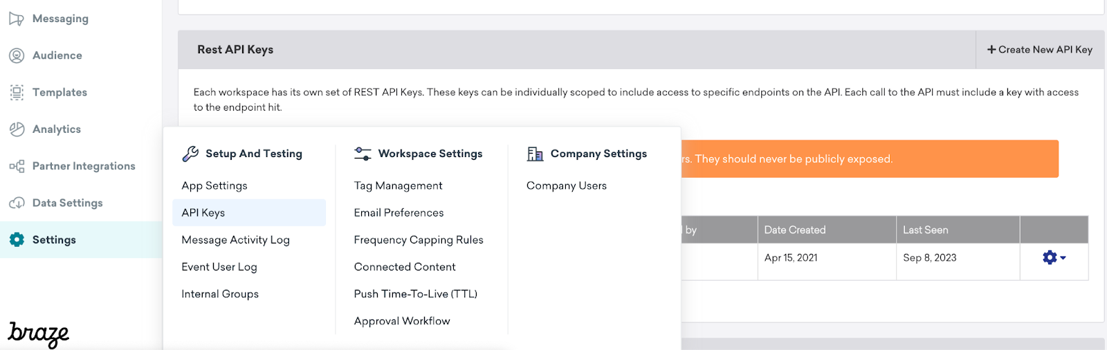Click the Data Settings cloud icon

17,203
